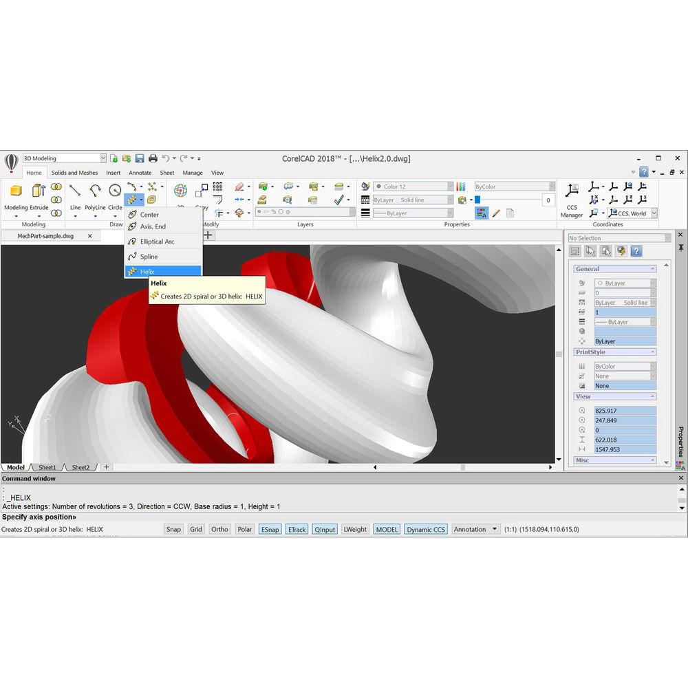Enable the Grid toggle
The width and height of the screenshot is (688, 688).
point(196,529)
